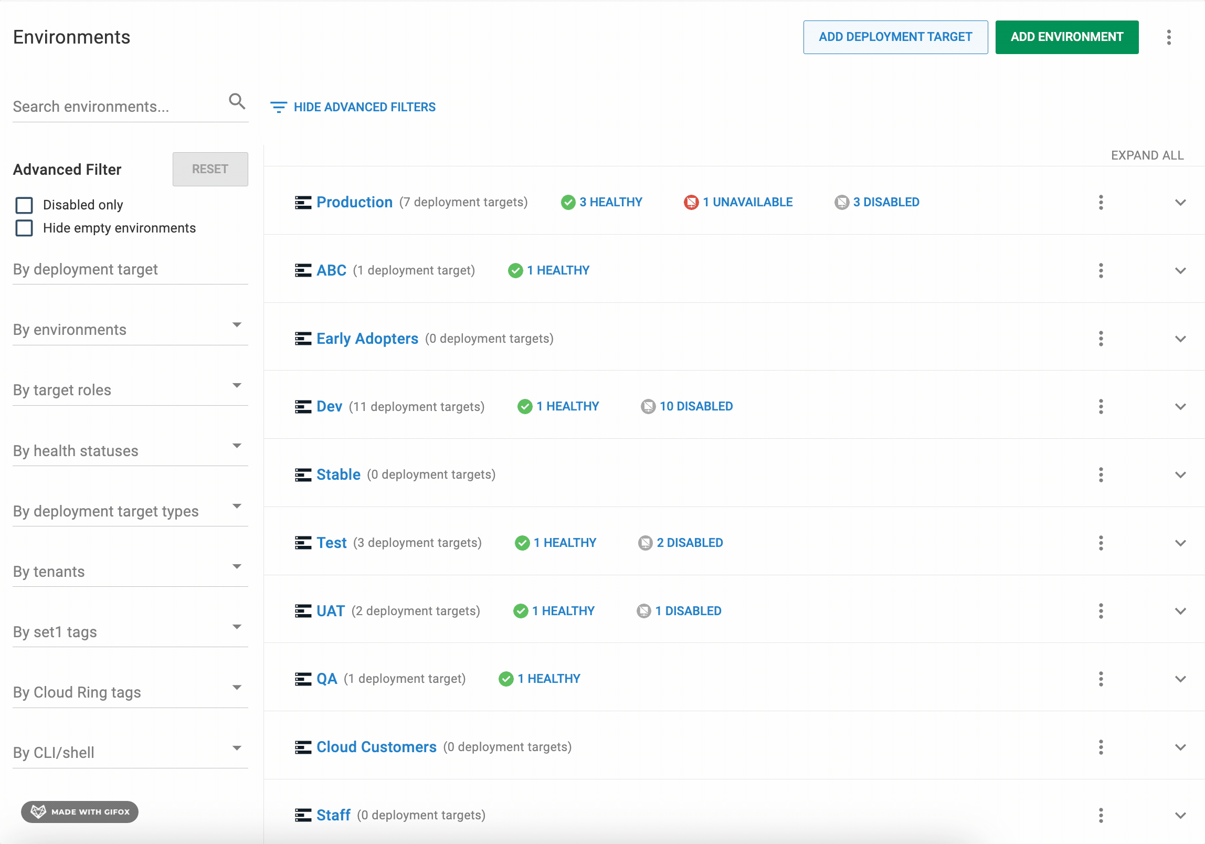The image size is (1205, 844).
Task: Expand the Production environment row
Action: tap(1181, 202)
